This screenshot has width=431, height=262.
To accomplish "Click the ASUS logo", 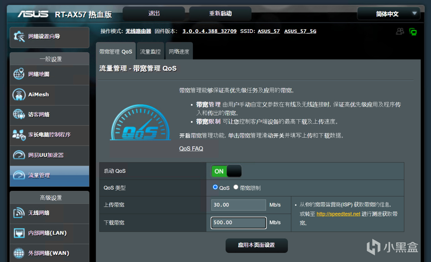I will (33, 14).
